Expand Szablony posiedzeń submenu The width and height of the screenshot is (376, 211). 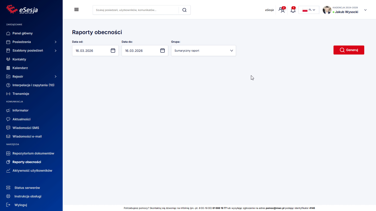[x=55, y=51]
